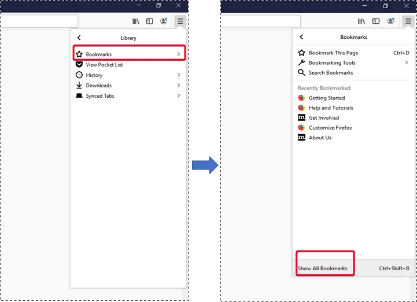Screen dimensions: 417x302
Task: Open Bookmarks in the Library menu
Action: click(129, 54)
